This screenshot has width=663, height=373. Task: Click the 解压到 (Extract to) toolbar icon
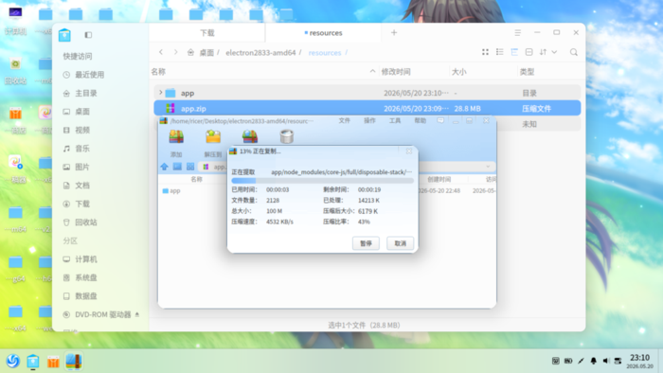(213, 137)
